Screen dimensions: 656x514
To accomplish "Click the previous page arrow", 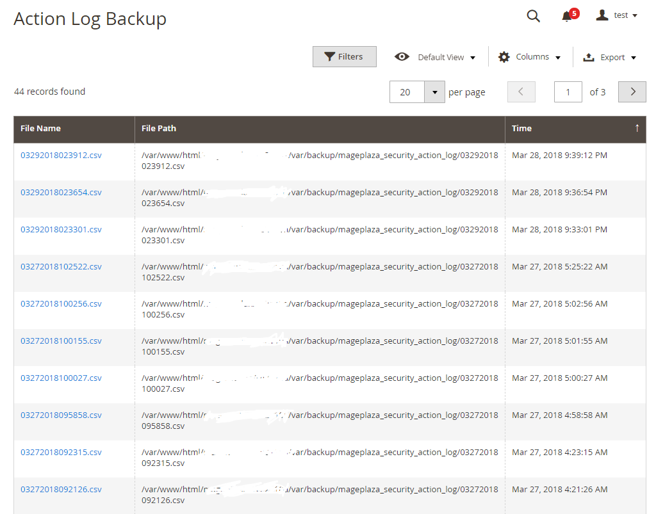I will (521, 92).
